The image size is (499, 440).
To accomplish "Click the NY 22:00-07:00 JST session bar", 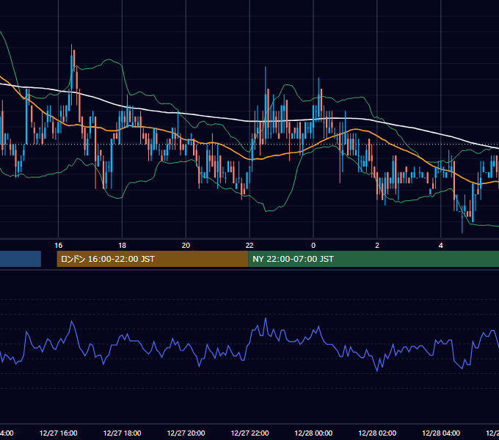I will [x=374, y=259].
